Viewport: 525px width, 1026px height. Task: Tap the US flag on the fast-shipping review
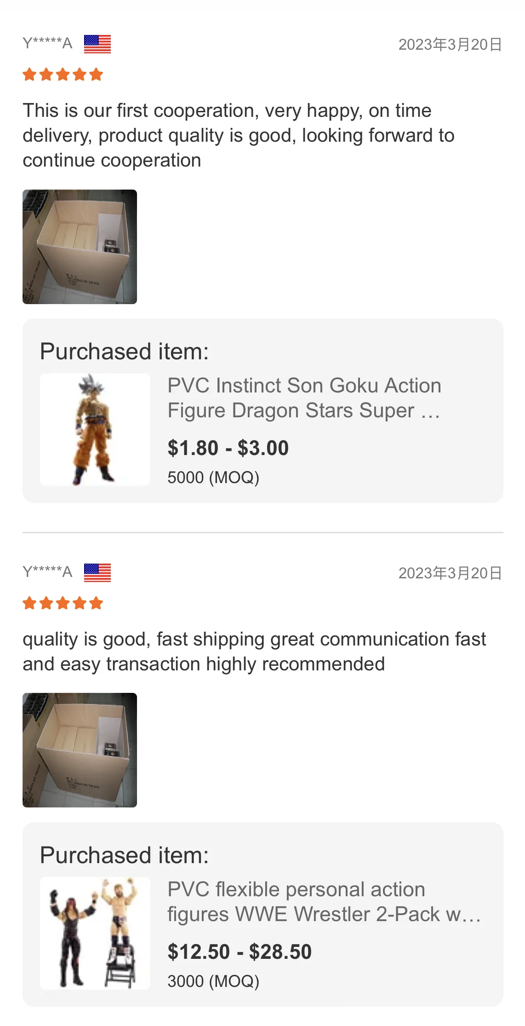[x=97, y=573]
